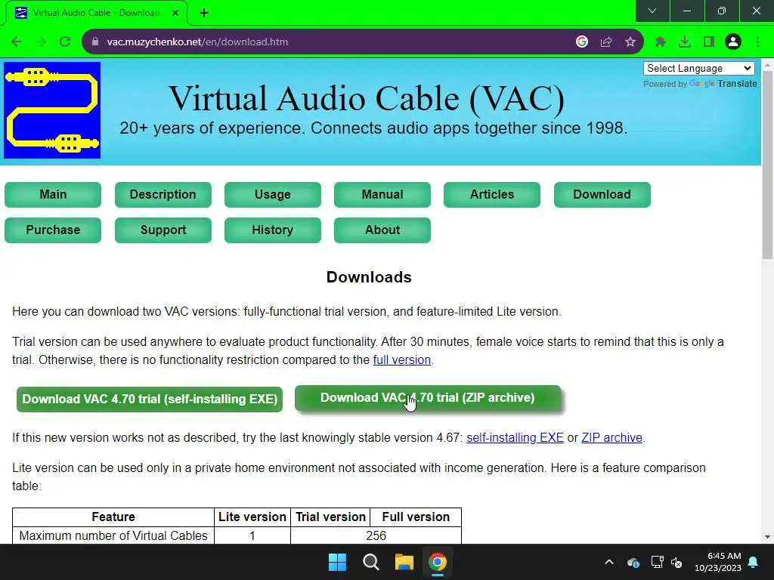Toggle the side panel icon
Viewport: 774px width, 580px height.
coord(709,42)
